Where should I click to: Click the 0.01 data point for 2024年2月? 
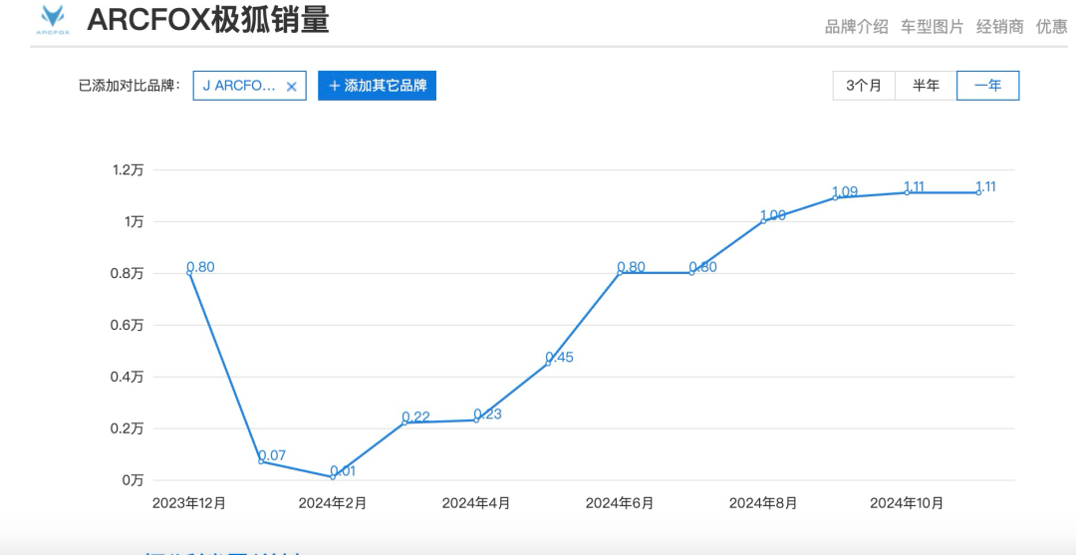tap(333, 477)
